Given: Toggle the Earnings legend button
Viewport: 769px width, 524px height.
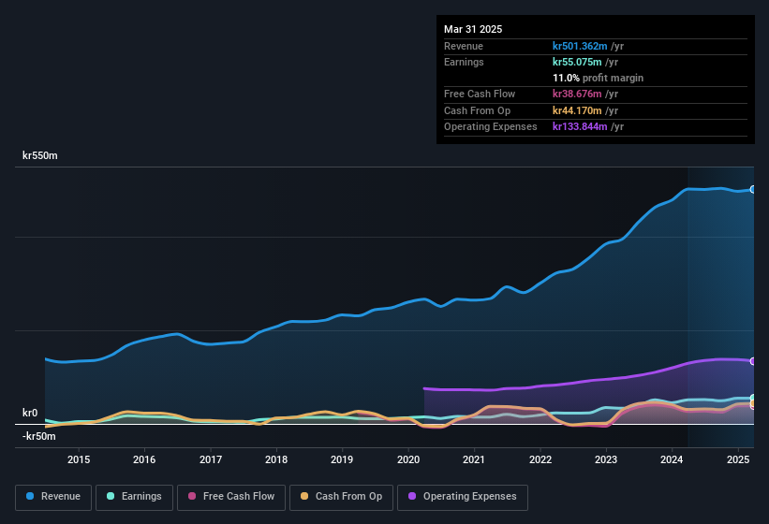Looking at the screenshot, I should (134, 497).
